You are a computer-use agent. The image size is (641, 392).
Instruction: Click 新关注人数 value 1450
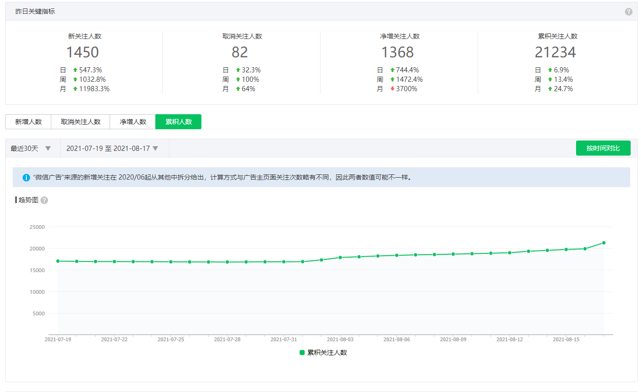tap(82, 52)
